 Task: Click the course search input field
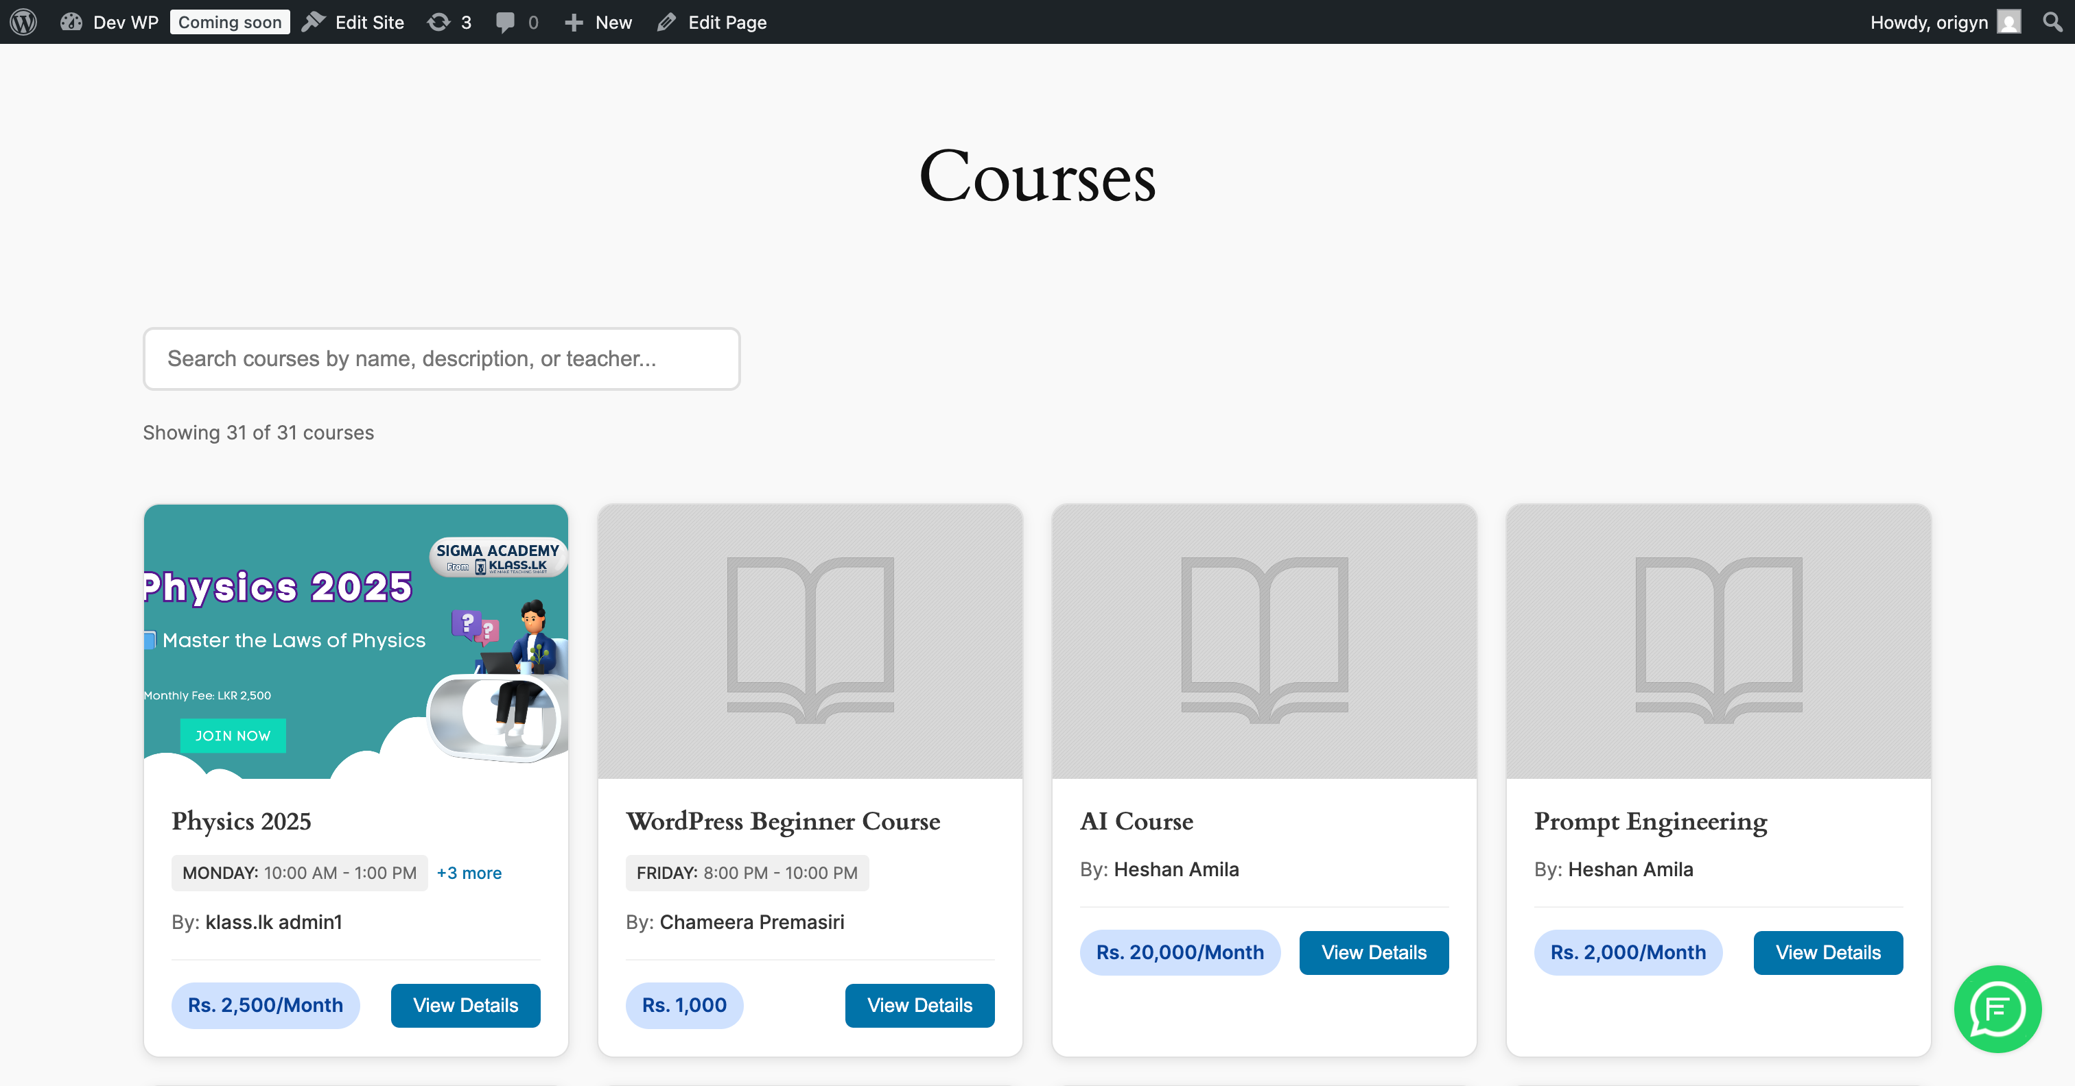pos(441,359)
